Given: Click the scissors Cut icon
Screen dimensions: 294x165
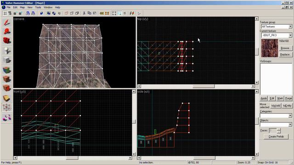Looking at the screenshot, I should pyautogui.click(x=84, y=13).
